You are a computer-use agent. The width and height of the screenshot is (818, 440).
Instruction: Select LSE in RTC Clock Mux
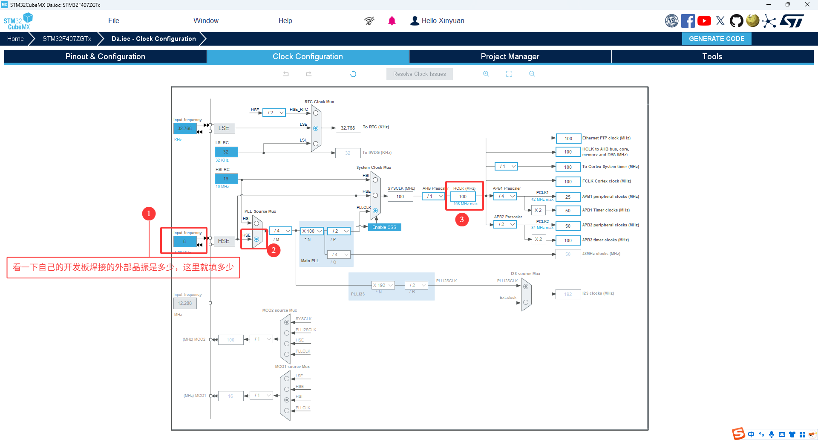[316, 128]
